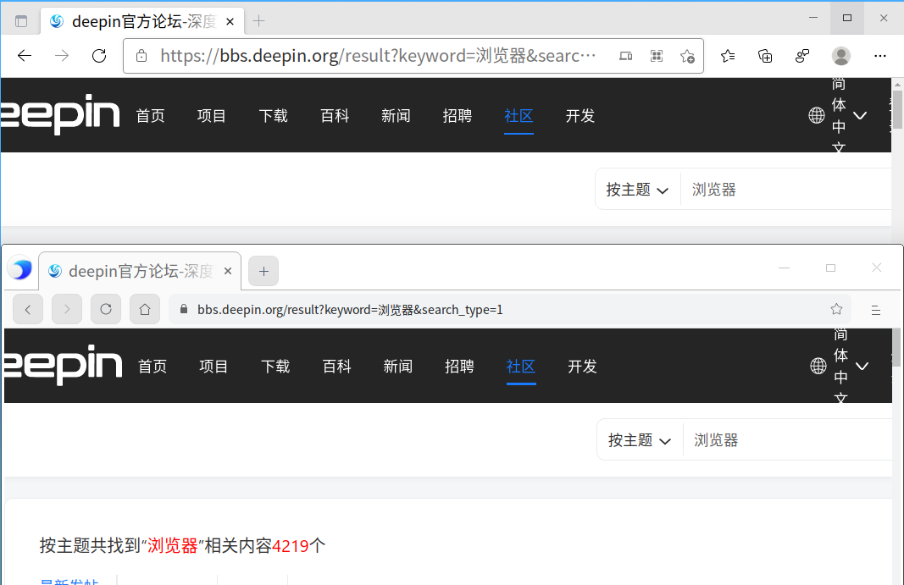This screenshot has height=585, width=904.
Task: Click deepin logo in deepin browser page
Action: point(62,364)
